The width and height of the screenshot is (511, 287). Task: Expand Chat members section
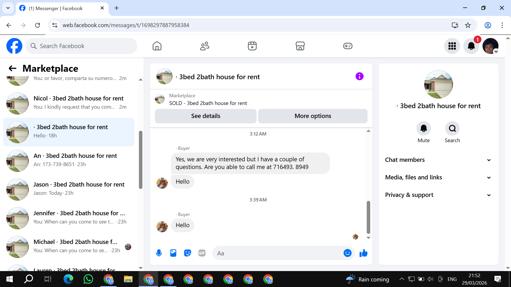(438, 160)
